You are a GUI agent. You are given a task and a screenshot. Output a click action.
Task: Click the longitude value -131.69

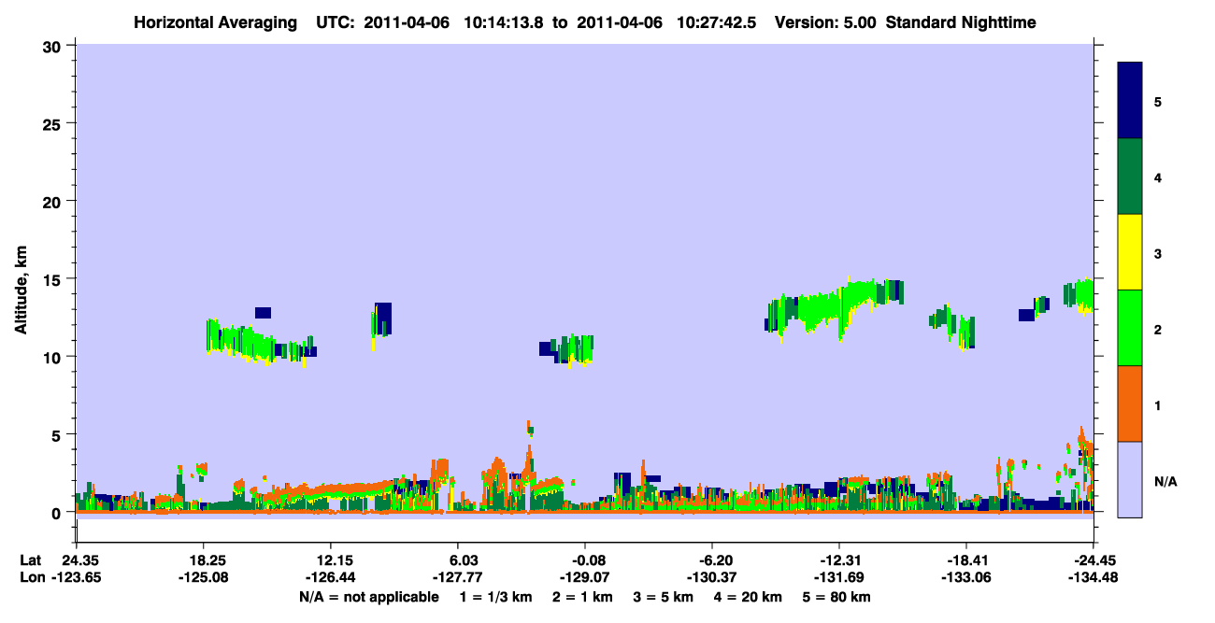[x=838, y=577]
